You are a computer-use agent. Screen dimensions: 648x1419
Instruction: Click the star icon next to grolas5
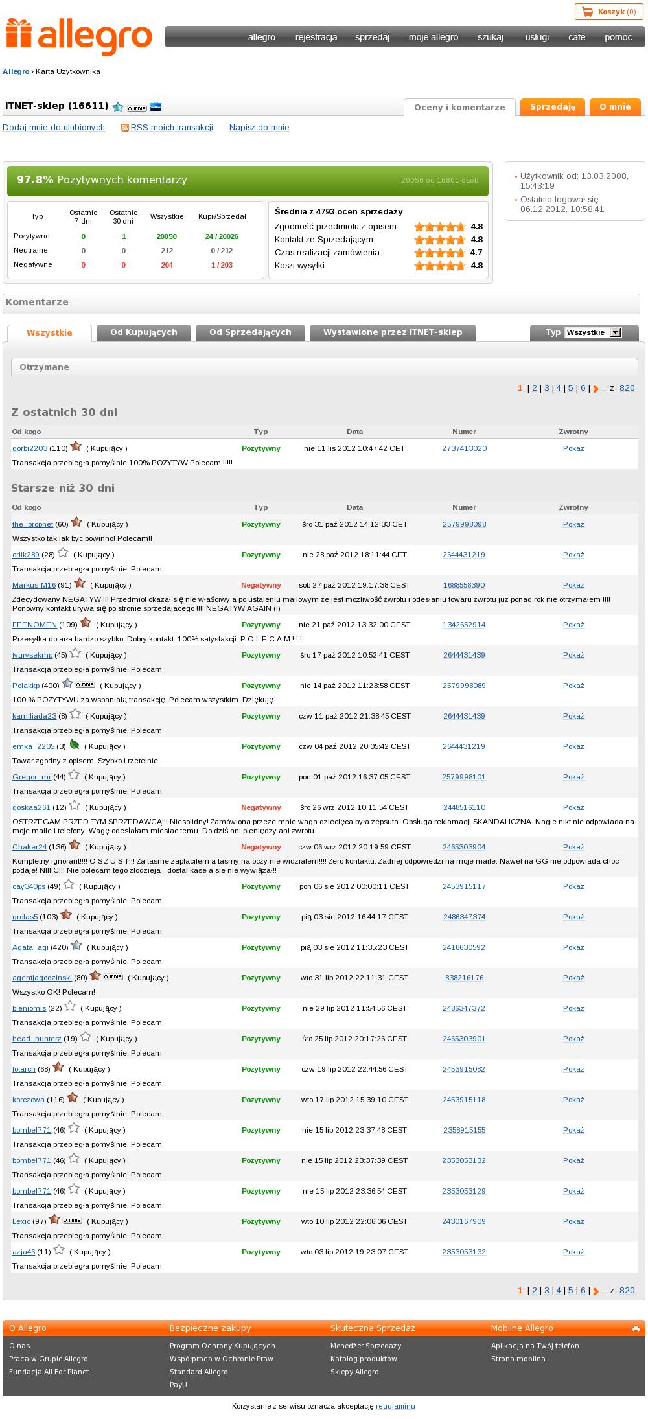(66, 915)
